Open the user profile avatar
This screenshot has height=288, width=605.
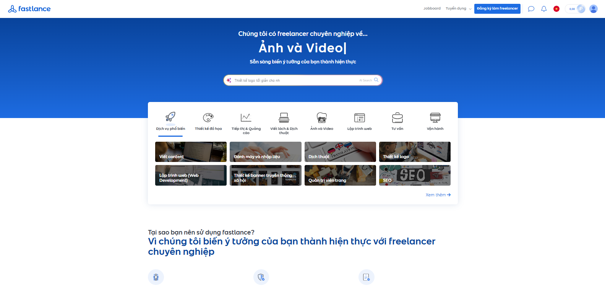coord(593,9)
